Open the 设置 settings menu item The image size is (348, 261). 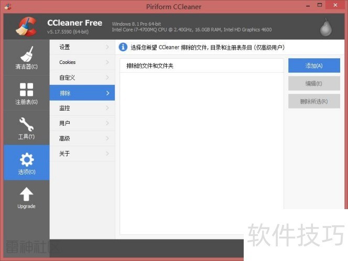pos(82,47)
